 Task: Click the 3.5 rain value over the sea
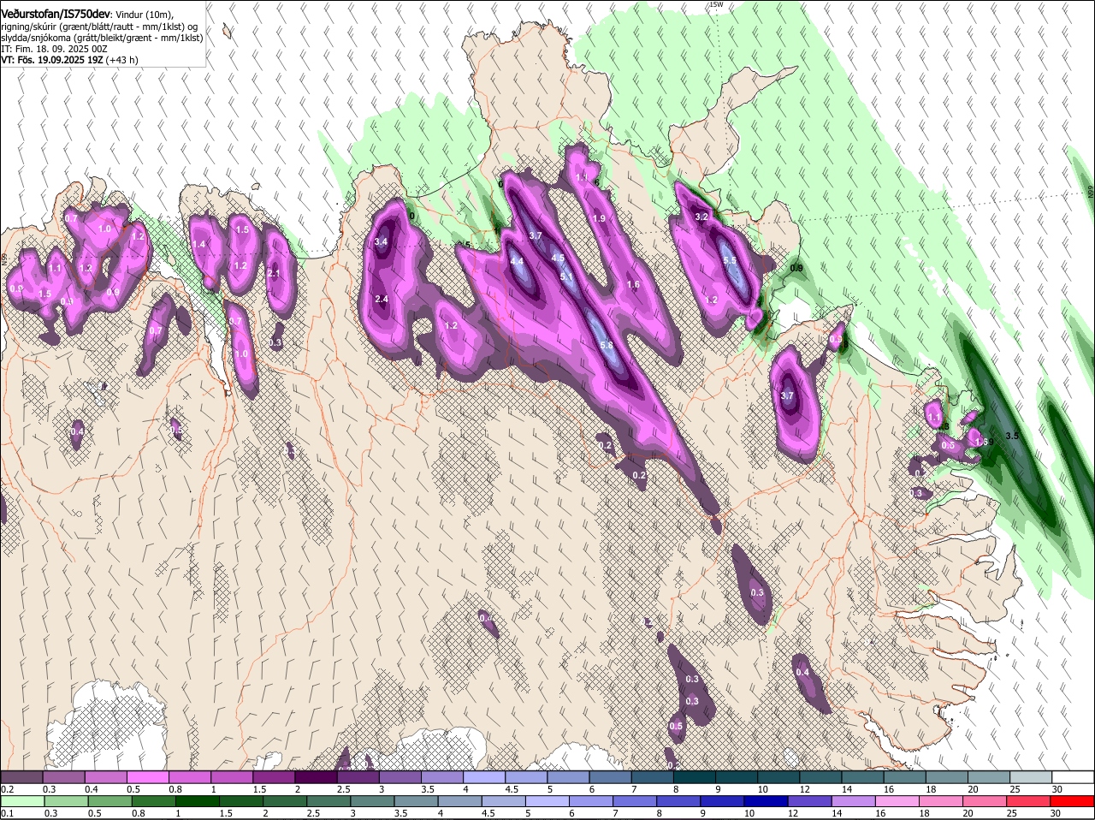click(x=1012, y=436)
